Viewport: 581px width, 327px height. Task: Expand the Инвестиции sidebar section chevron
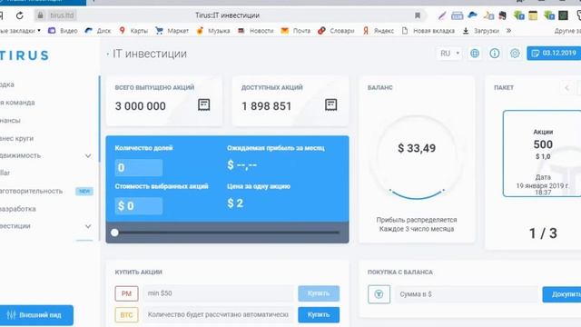click(x=88, y=226)
